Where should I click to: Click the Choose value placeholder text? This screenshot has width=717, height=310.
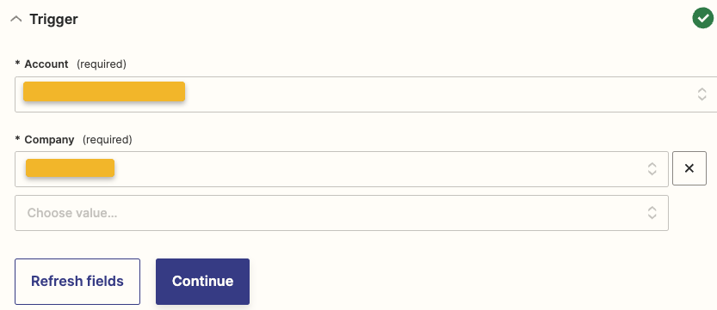(72, 213)
